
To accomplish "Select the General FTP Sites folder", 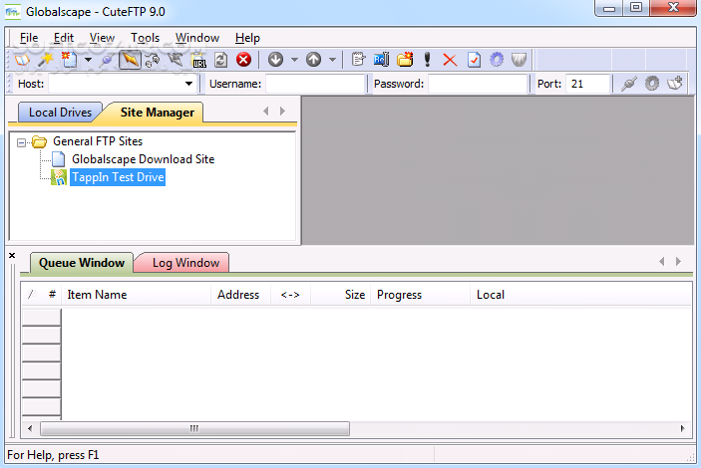I will [98, 141].
